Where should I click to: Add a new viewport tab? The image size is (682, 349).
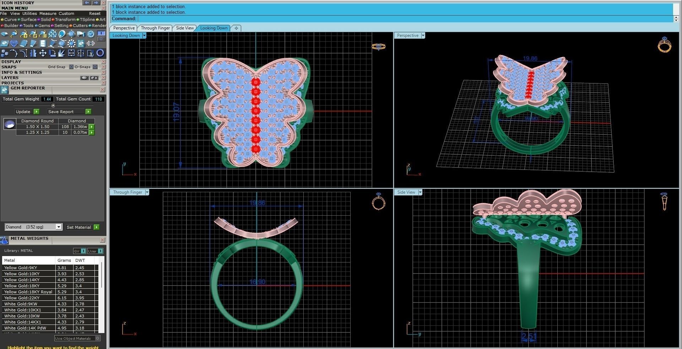click(236, 28)
